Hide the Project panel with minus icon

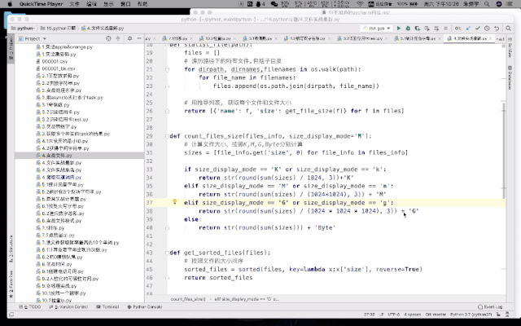pyautogui.click(x=139, y=38)
